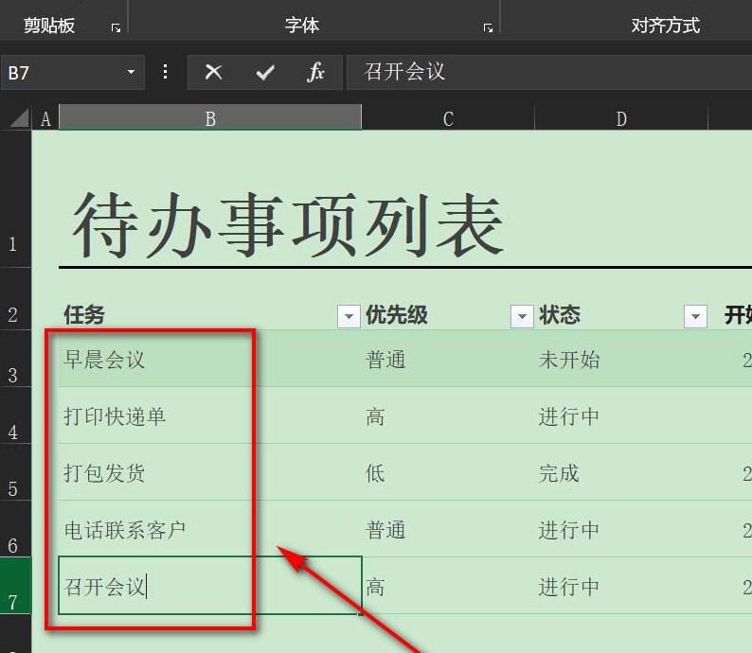This screenshot has width=752, height=653.
Task: Click the 优先级 header cell
Action: 448,315
